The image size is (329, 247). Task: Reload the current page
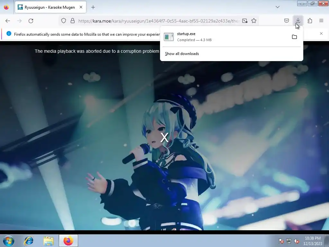(31, 21)
